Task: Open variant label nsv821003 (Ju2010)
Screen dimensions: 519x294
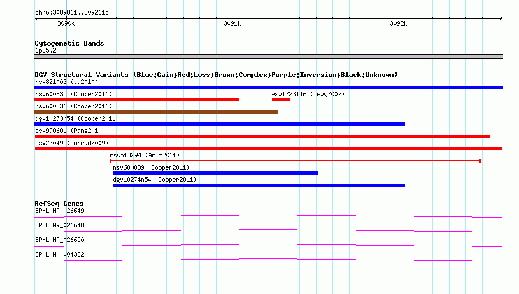Action: (66, 82)
